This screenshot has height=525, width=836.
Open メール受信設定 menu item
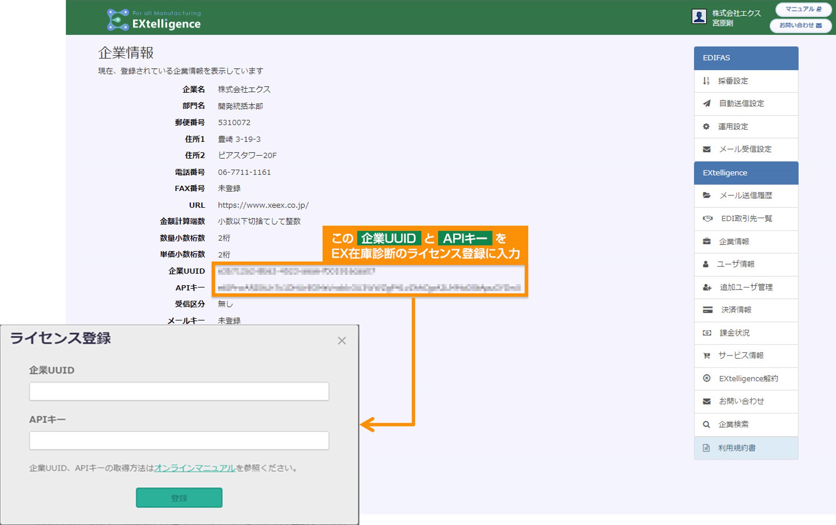746,150
